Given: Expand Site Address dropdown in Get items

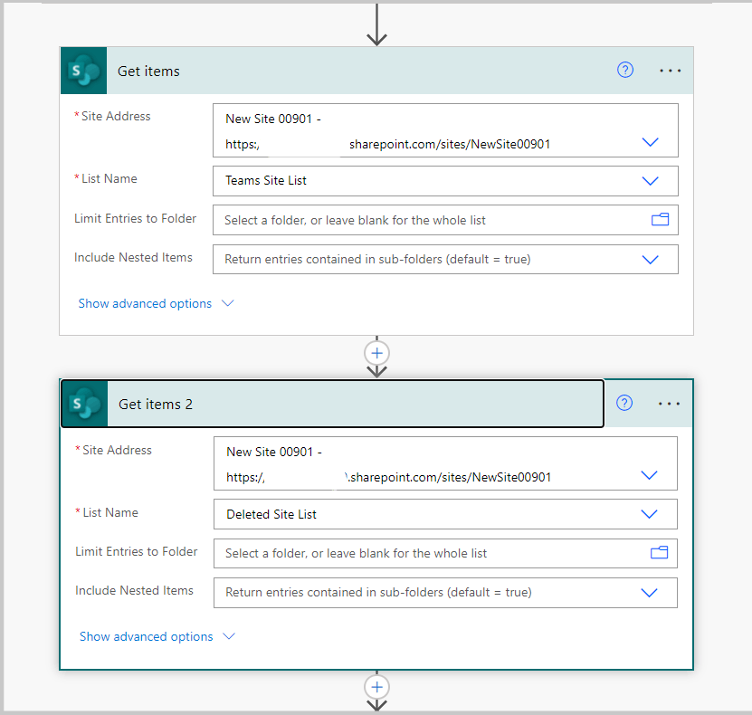Looking at the screenshot, I should tap(650, 142).
